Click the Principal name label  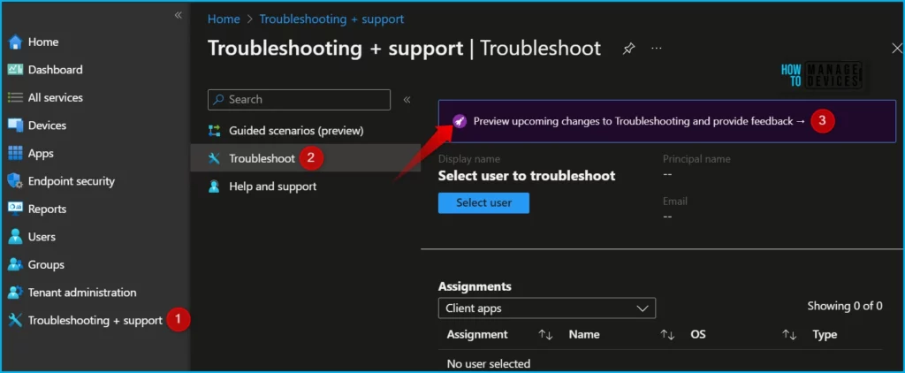696,159
